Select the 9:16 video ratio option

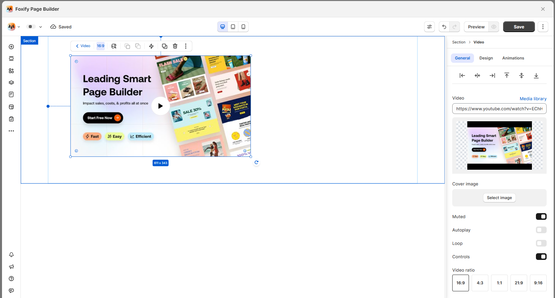[x=538, y=283]
